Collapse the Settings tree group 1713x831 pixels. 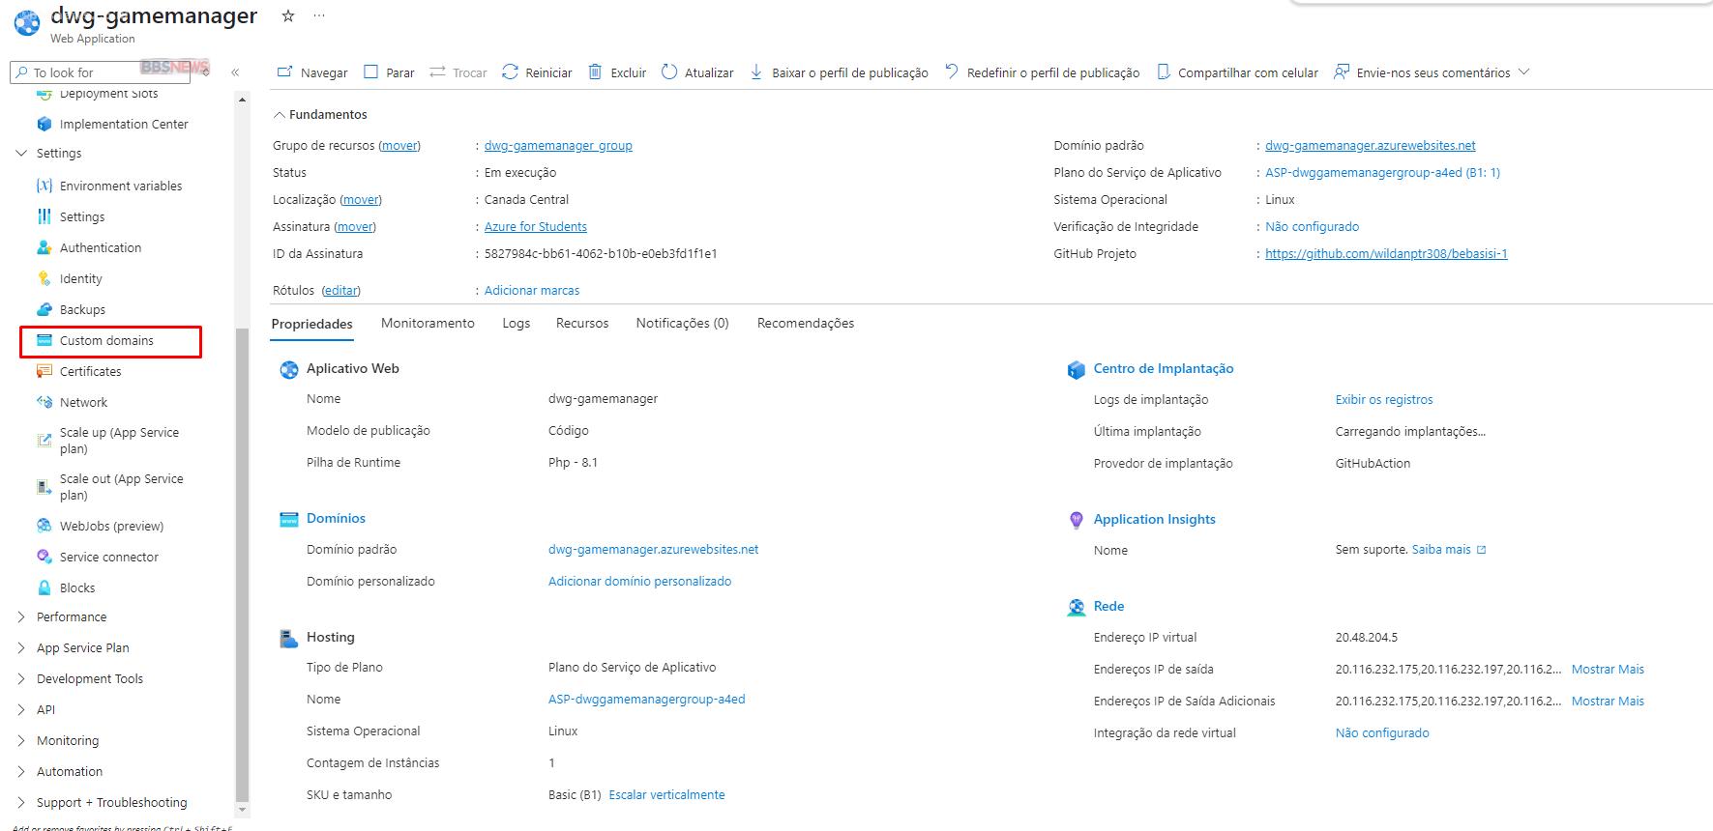(x=21, y=154)
